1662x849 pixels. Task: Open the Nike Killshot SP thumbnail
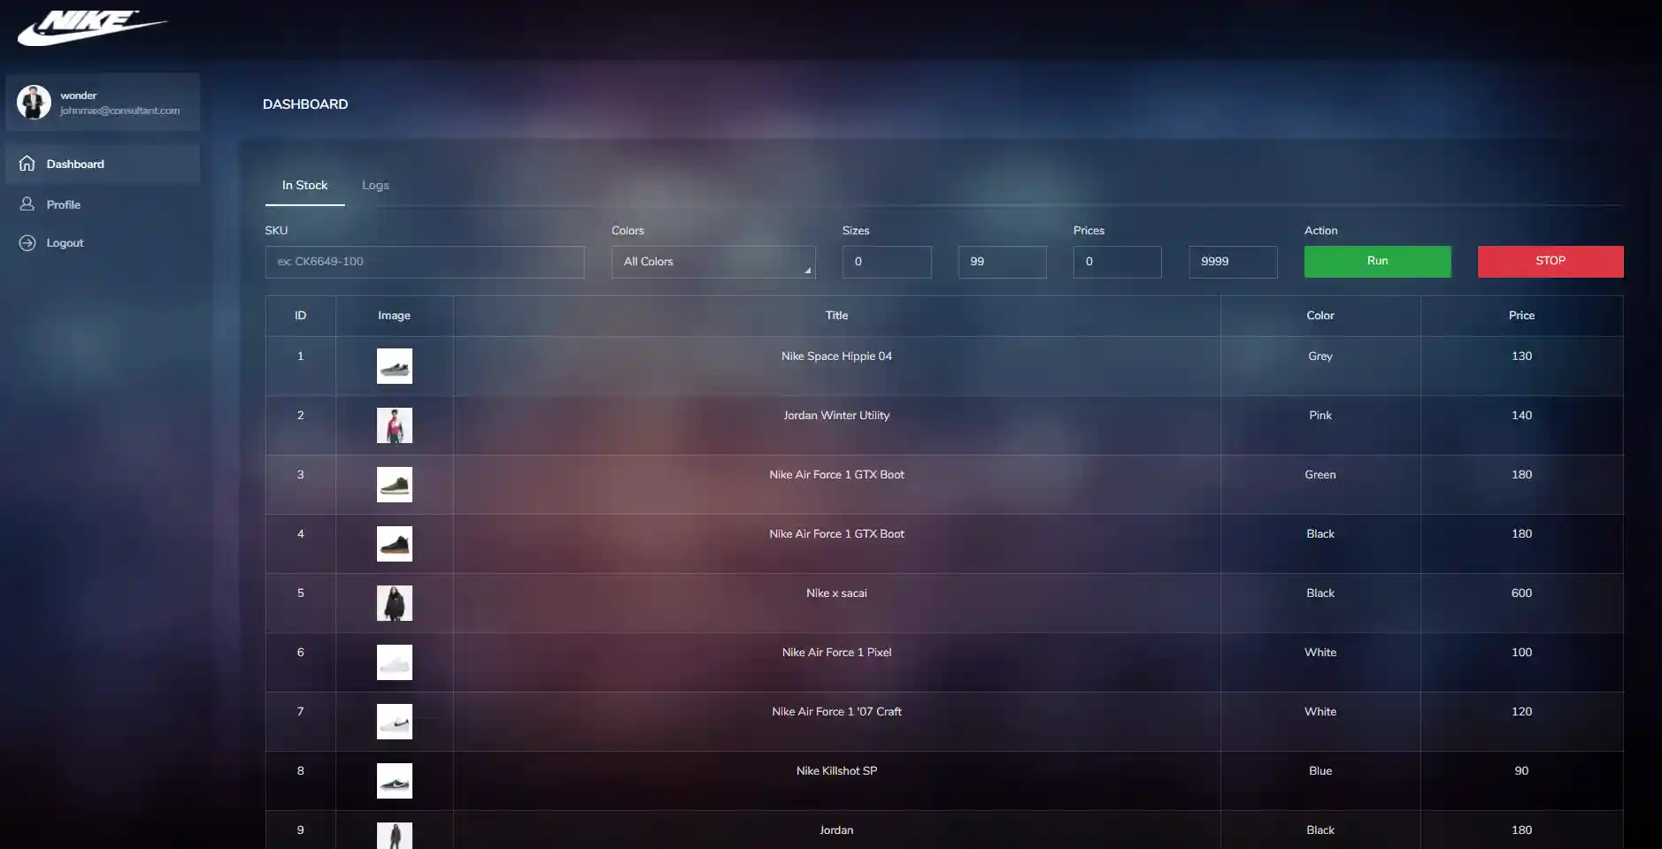tap(395, 781)
